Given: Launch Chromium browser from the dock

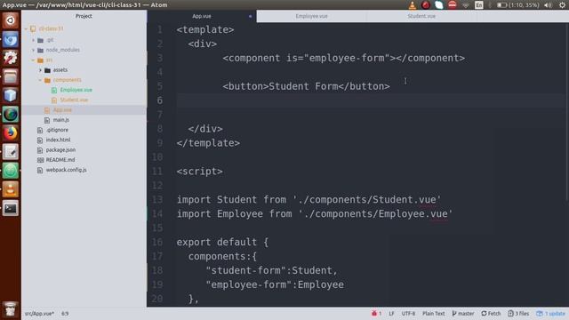Looking at the screenshot, I should pyautogui.click(x=10, y=39).
